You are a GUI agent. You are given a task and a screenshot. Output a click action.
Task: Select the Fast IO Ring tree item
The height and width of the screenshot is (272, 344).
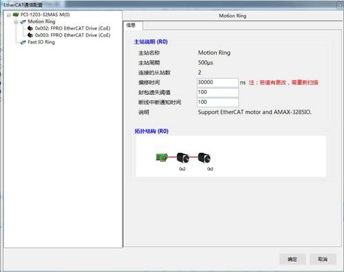pos(41,42)
